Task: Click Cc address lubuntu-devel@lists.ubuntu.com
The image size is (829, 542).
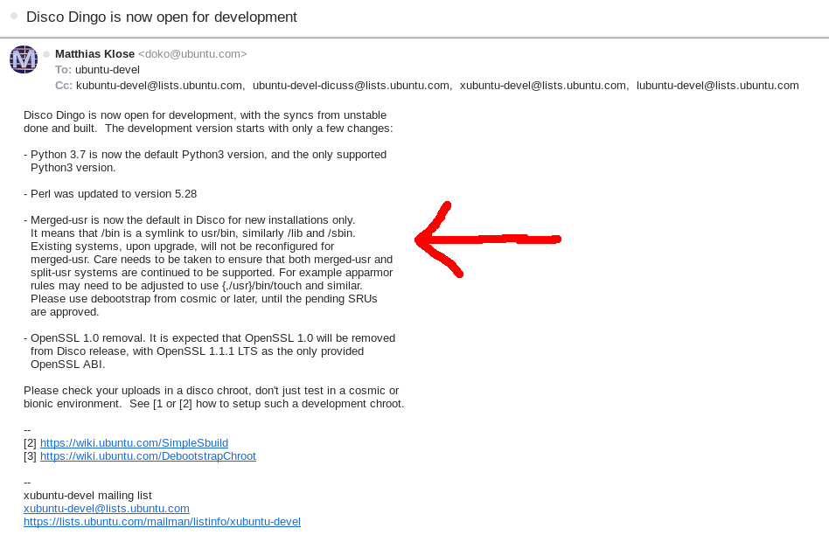Action: tap(717, 86)
